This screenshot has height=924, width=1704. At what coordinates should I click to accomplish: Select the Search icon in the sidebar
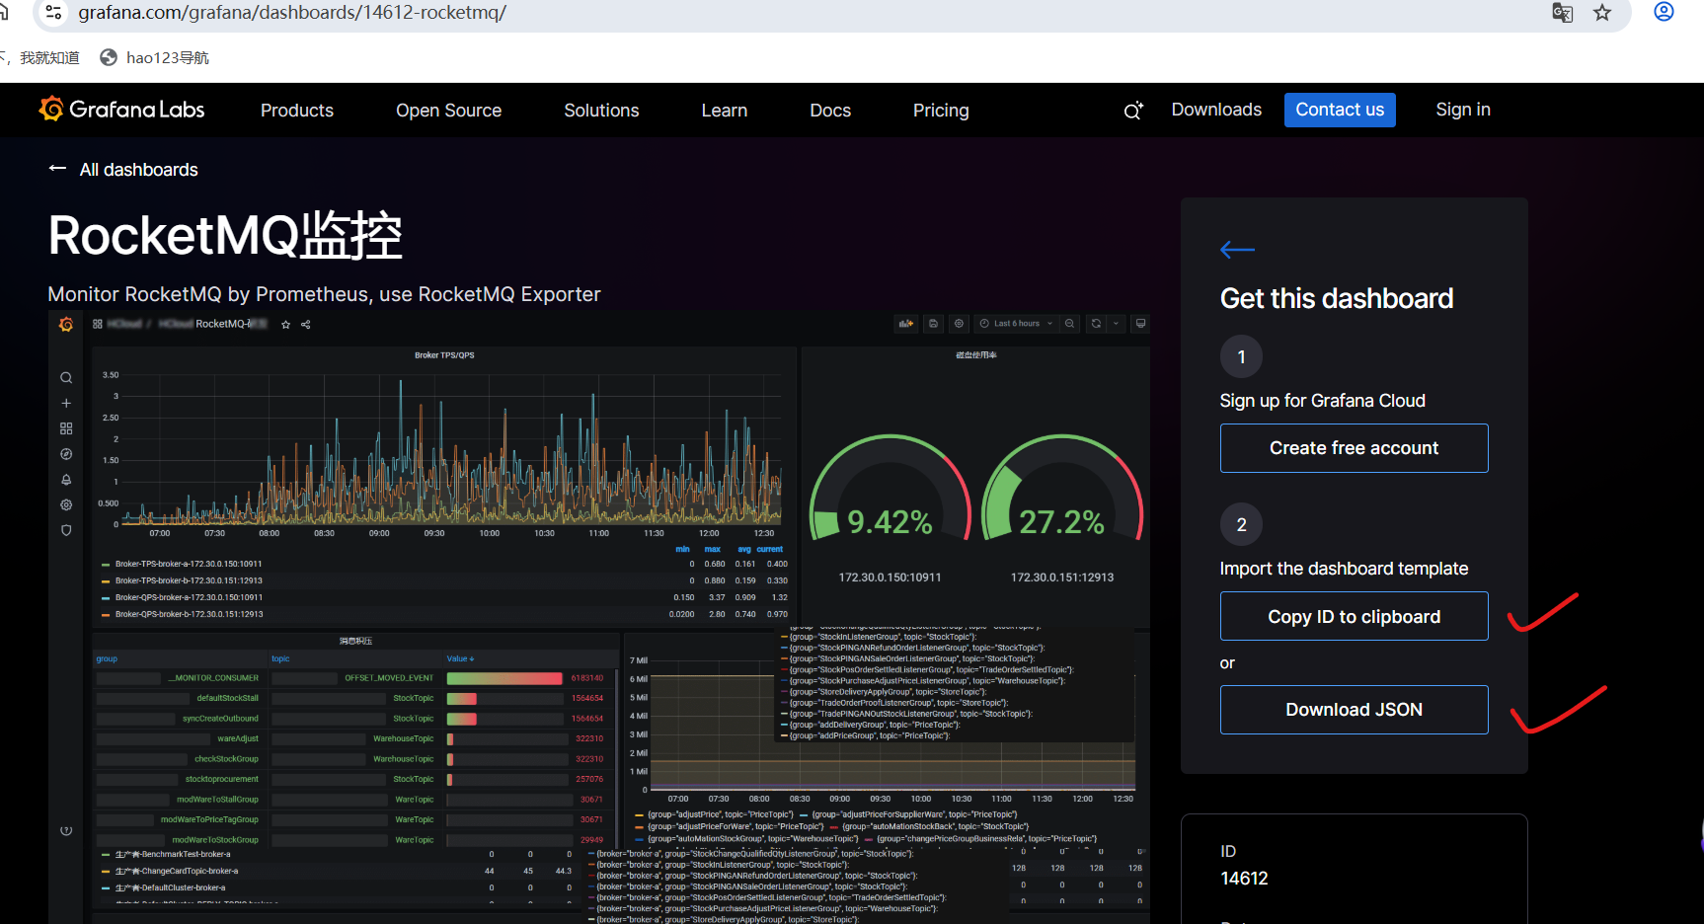tap(66, 377)
